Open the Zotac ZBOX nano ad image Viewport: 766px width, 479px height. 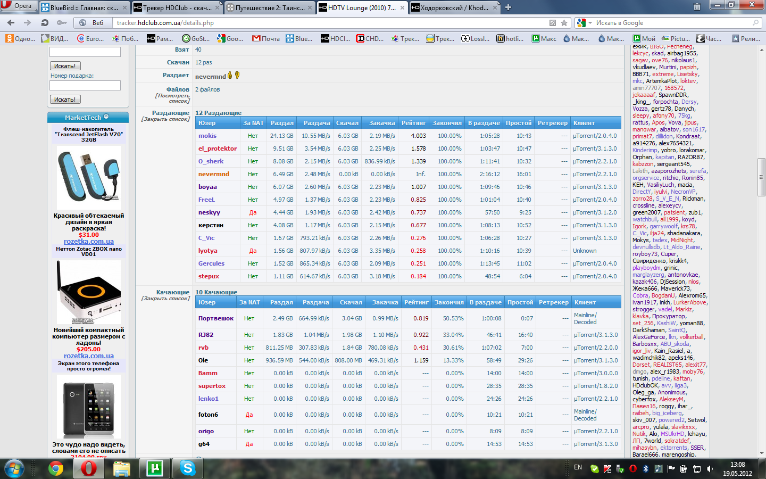coord(89,291)
